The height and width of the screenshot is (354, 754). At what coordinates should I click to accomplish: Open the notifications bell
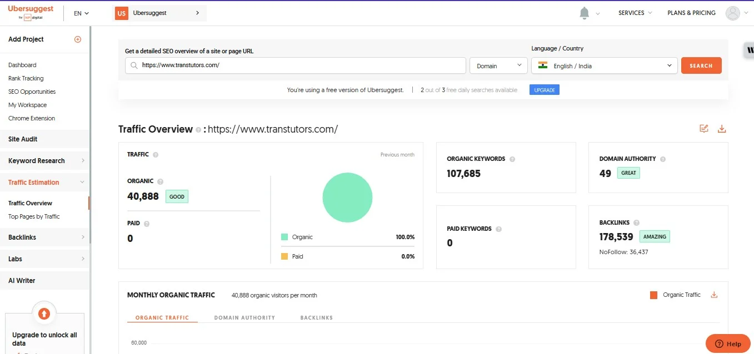584,13
